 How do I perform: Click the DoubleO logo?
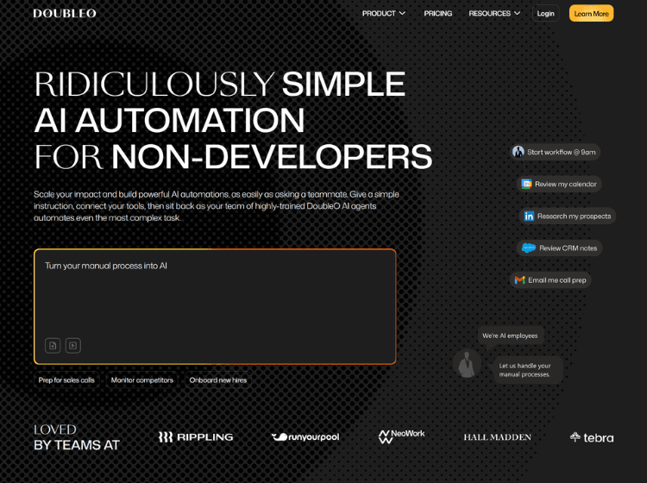pos(65,13)
